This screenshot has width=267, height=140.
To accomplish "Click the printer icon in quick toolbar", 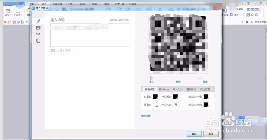I will [18, 22].
